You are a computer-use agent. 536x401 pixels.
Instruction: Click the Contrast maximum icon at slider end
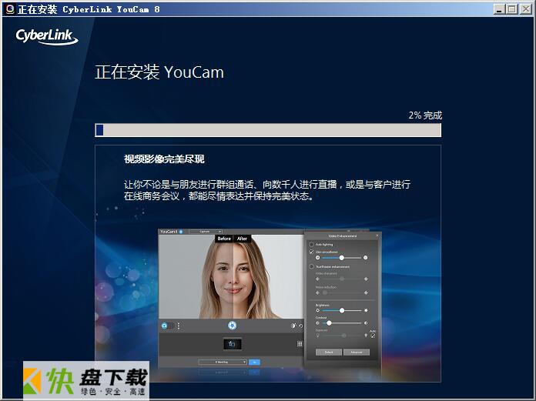(x=366, y=322)
